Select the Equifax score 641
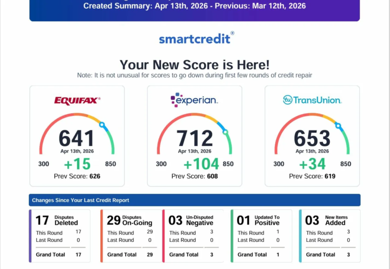The height and width of the screenshot is (269, 390). tap(76, 138)
